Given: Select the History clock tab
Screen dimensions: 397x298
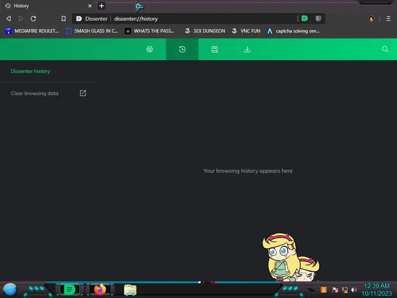Looking at the screenshot, I should [182, 49].
